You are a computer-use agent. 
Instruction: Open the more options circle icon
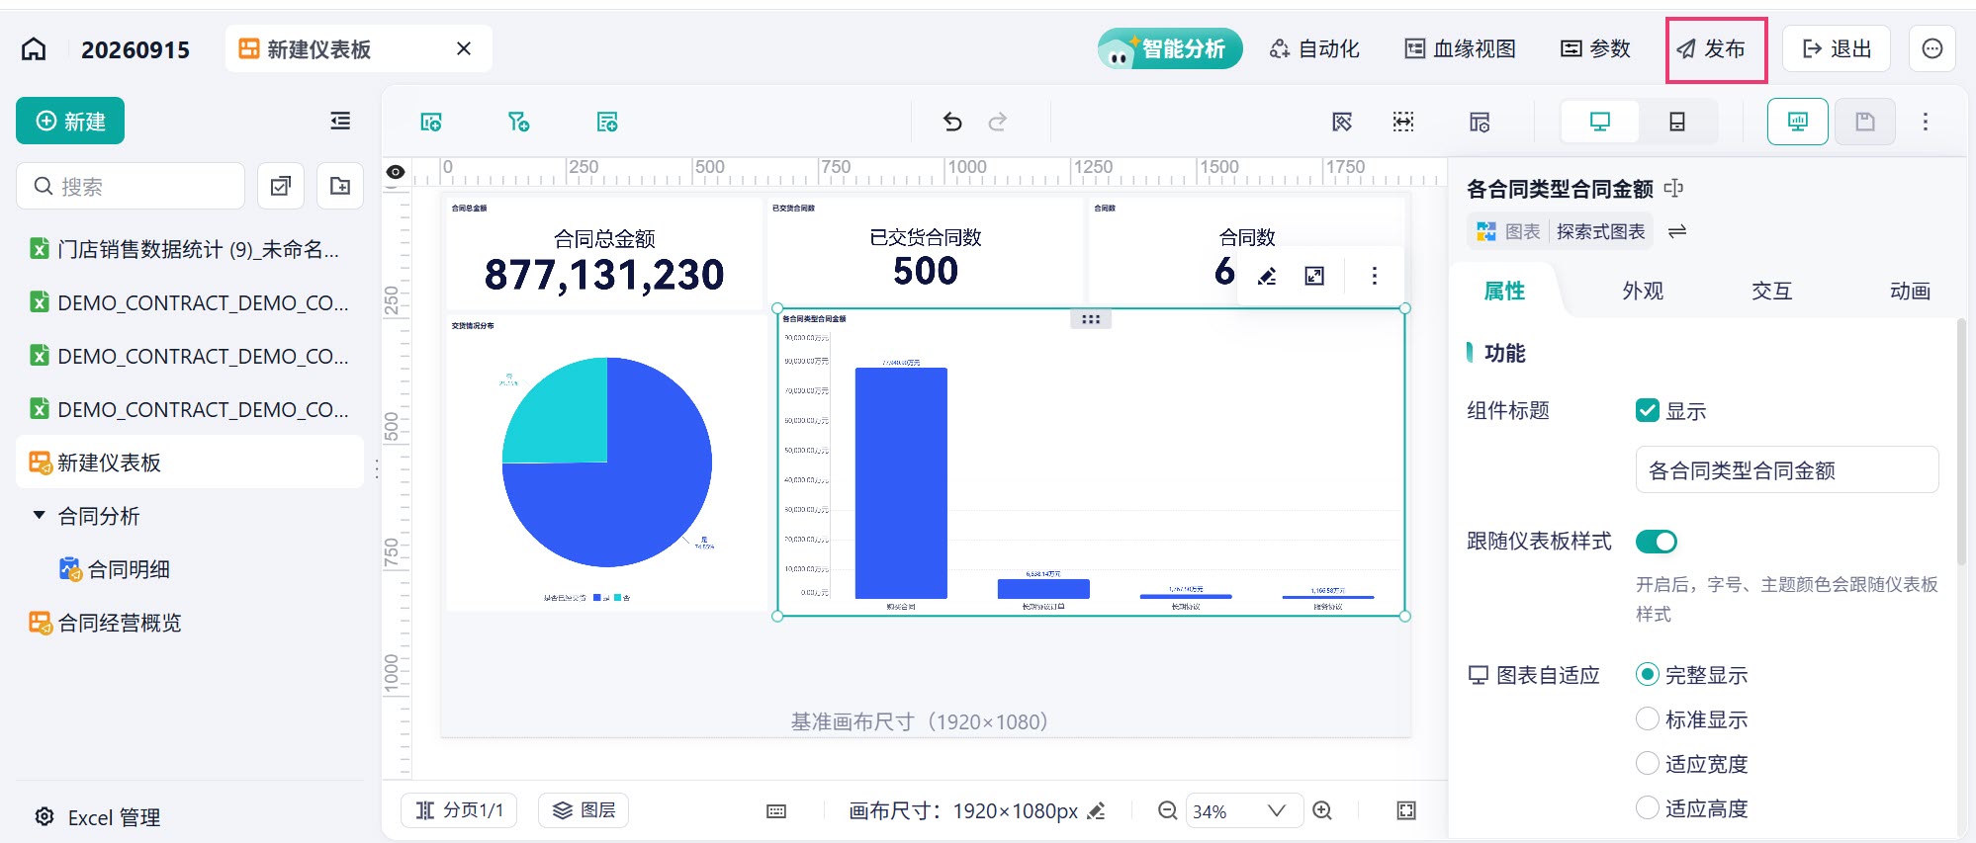[x=1931, y=48]
